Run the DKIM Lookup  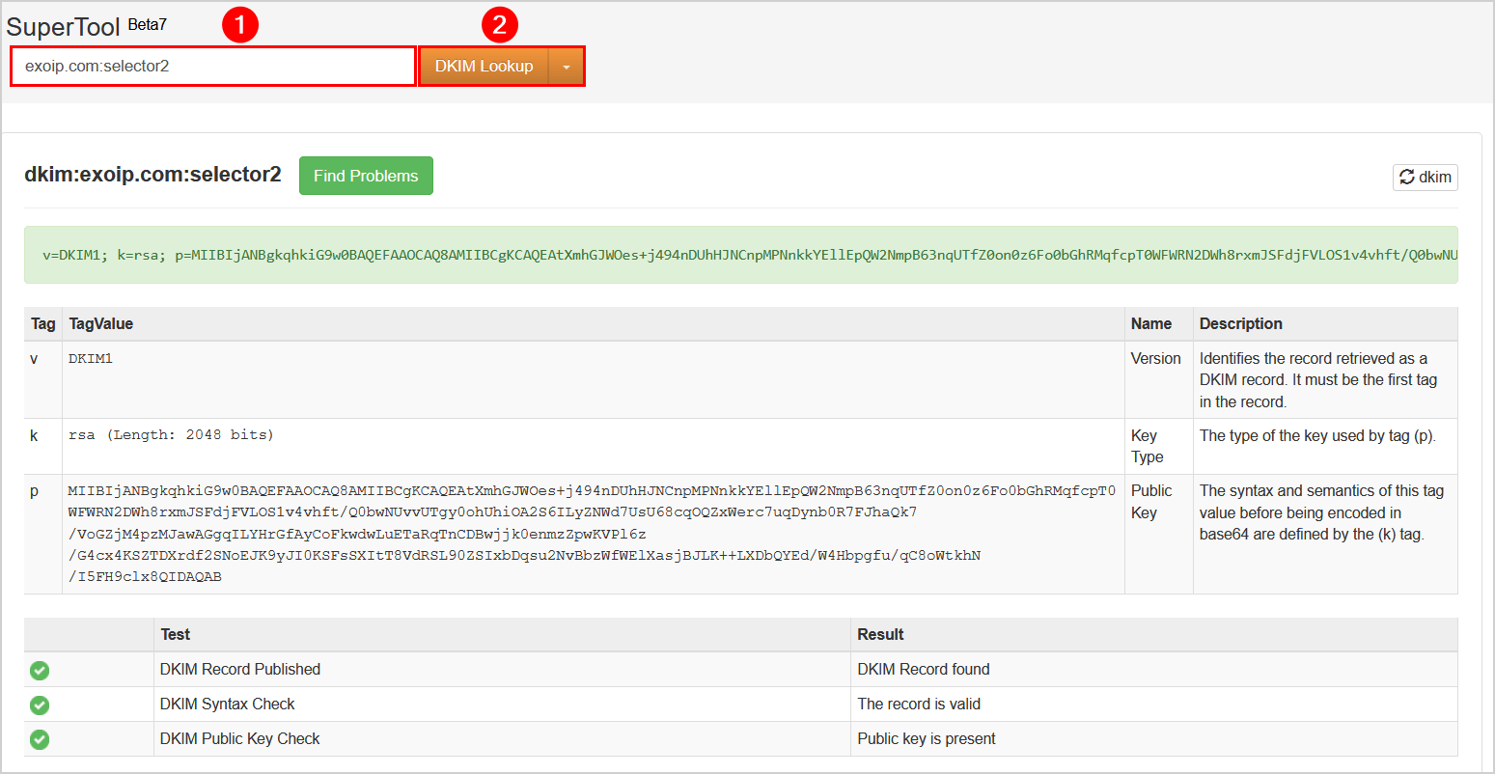click(x=484, y=66)
